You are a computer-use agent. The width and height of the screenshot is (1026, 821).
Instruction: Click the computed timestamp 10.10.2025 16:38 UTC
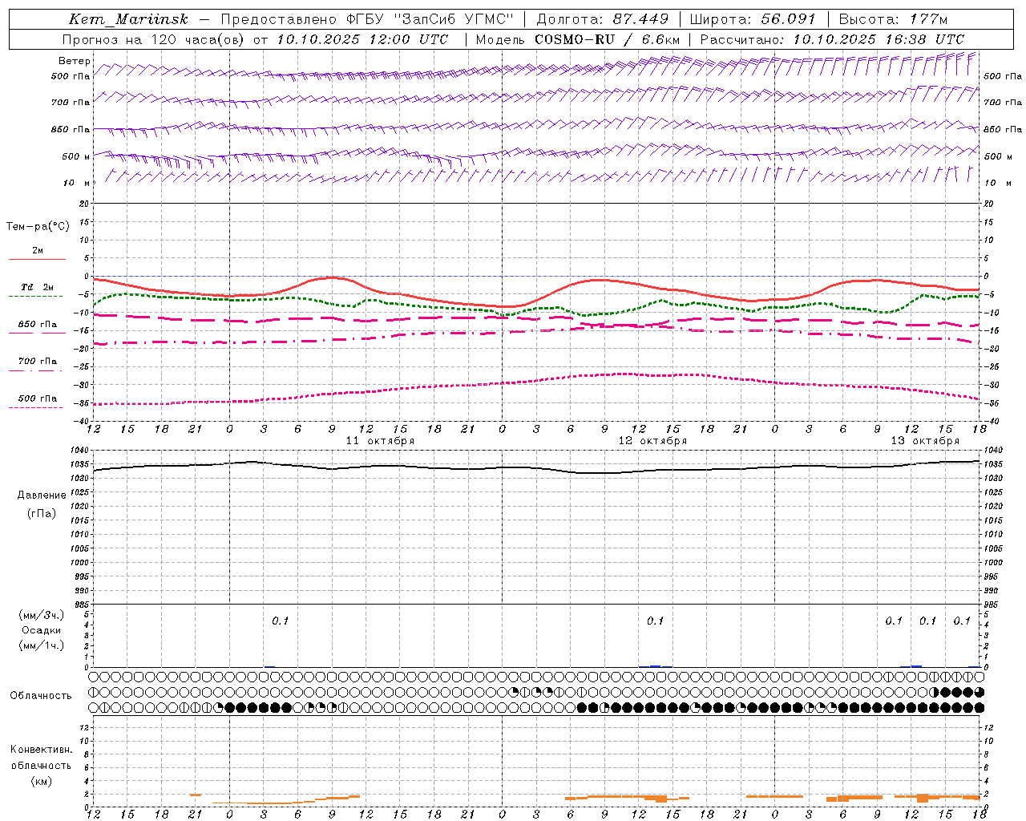point(879,39)
